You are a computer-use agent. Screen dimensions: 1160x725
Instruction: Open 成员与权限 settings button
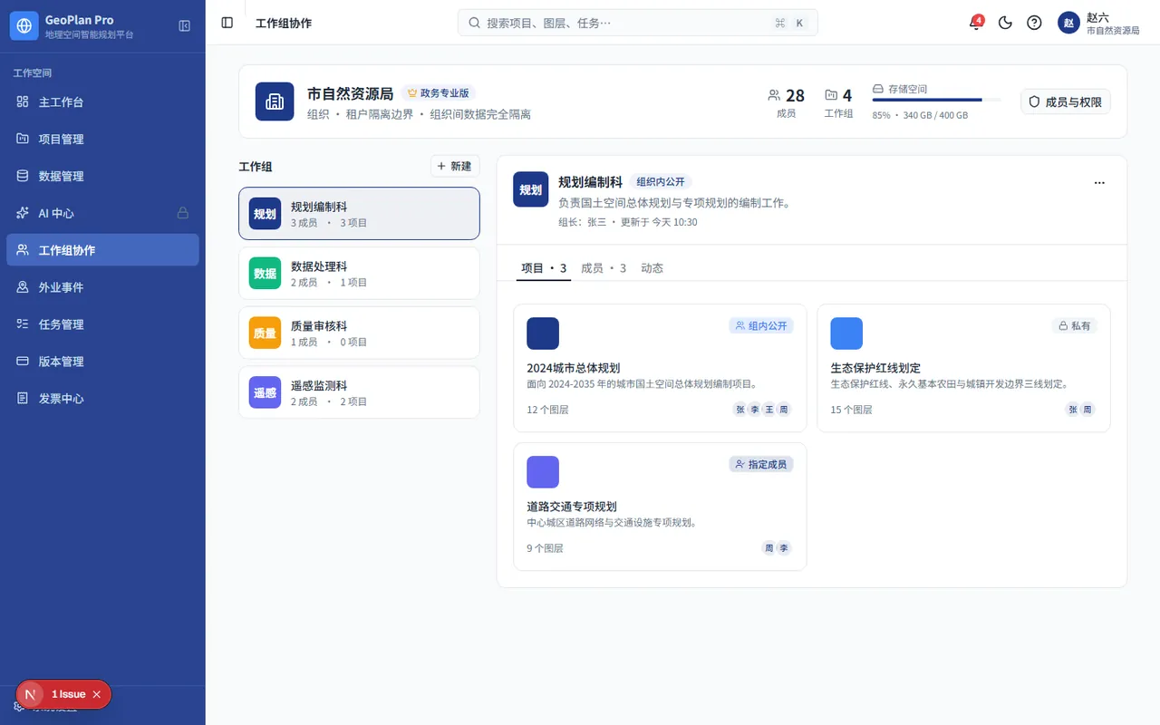tap(1066, 102)
